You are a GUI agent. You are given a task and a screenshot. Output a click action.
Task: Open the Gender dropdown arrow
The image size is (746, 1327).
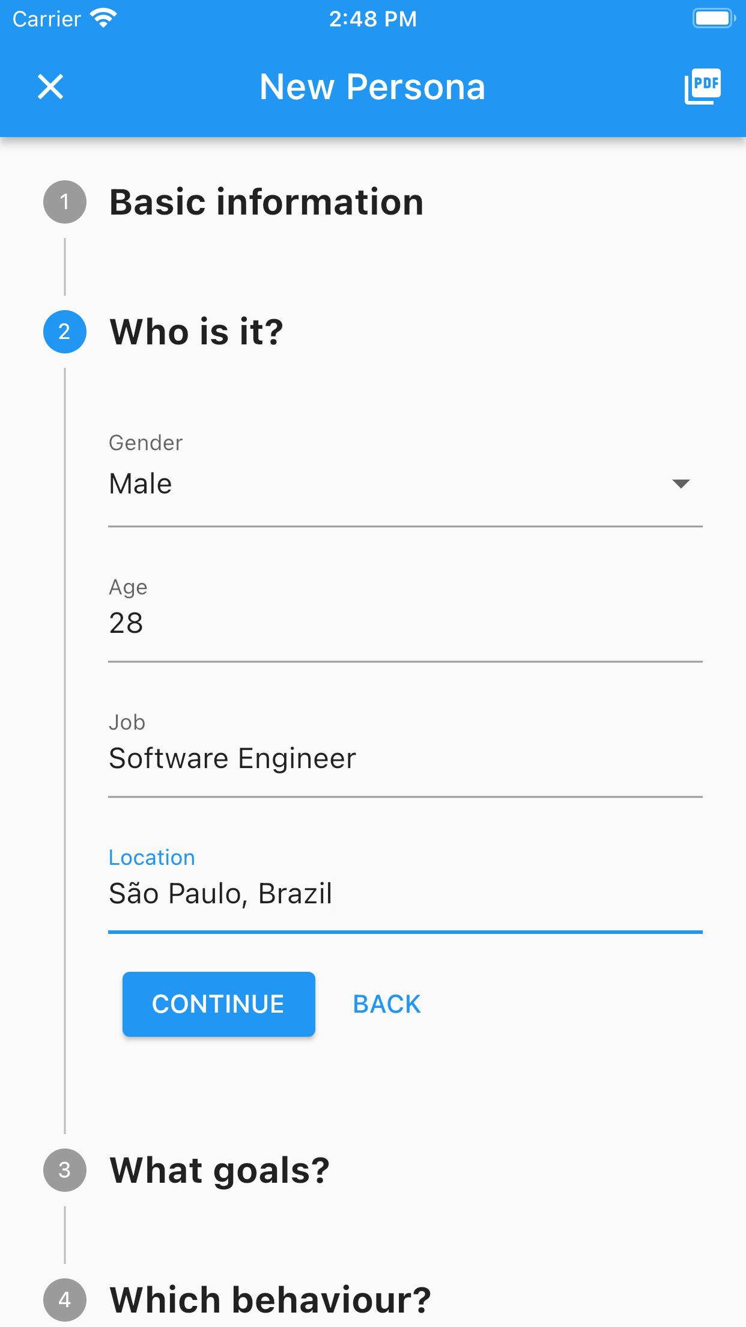click(x=681, y=484)
